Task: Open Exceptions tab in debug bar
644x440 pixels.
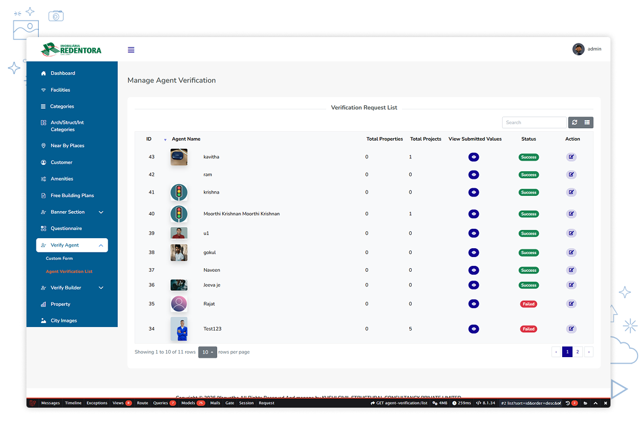Action: pos(97,403)
